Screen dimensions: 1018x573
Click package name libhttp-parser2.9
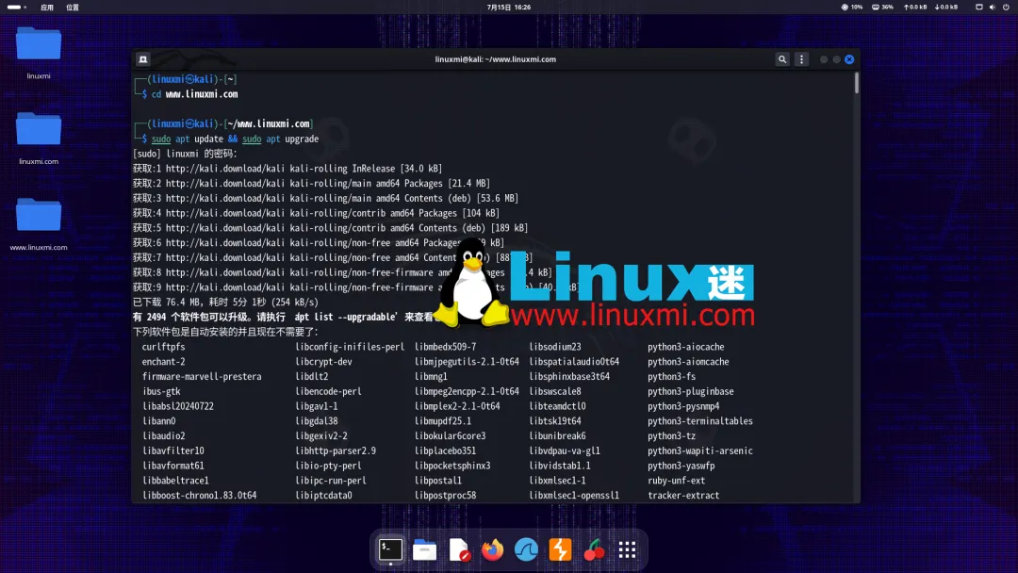click(x=336, y=451)
